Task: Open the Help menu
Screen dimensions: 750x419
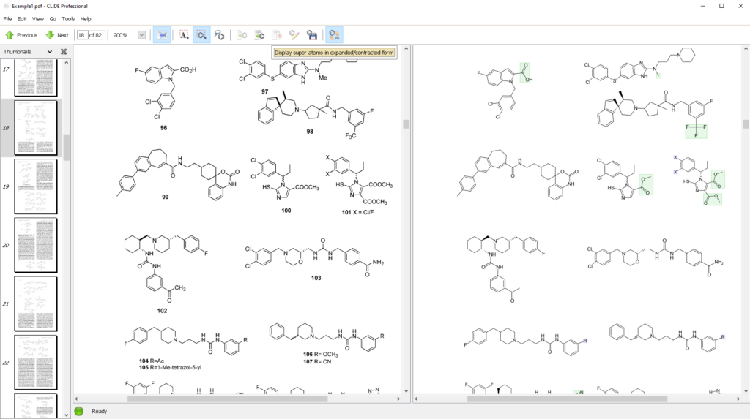Action: coord(86,19)
